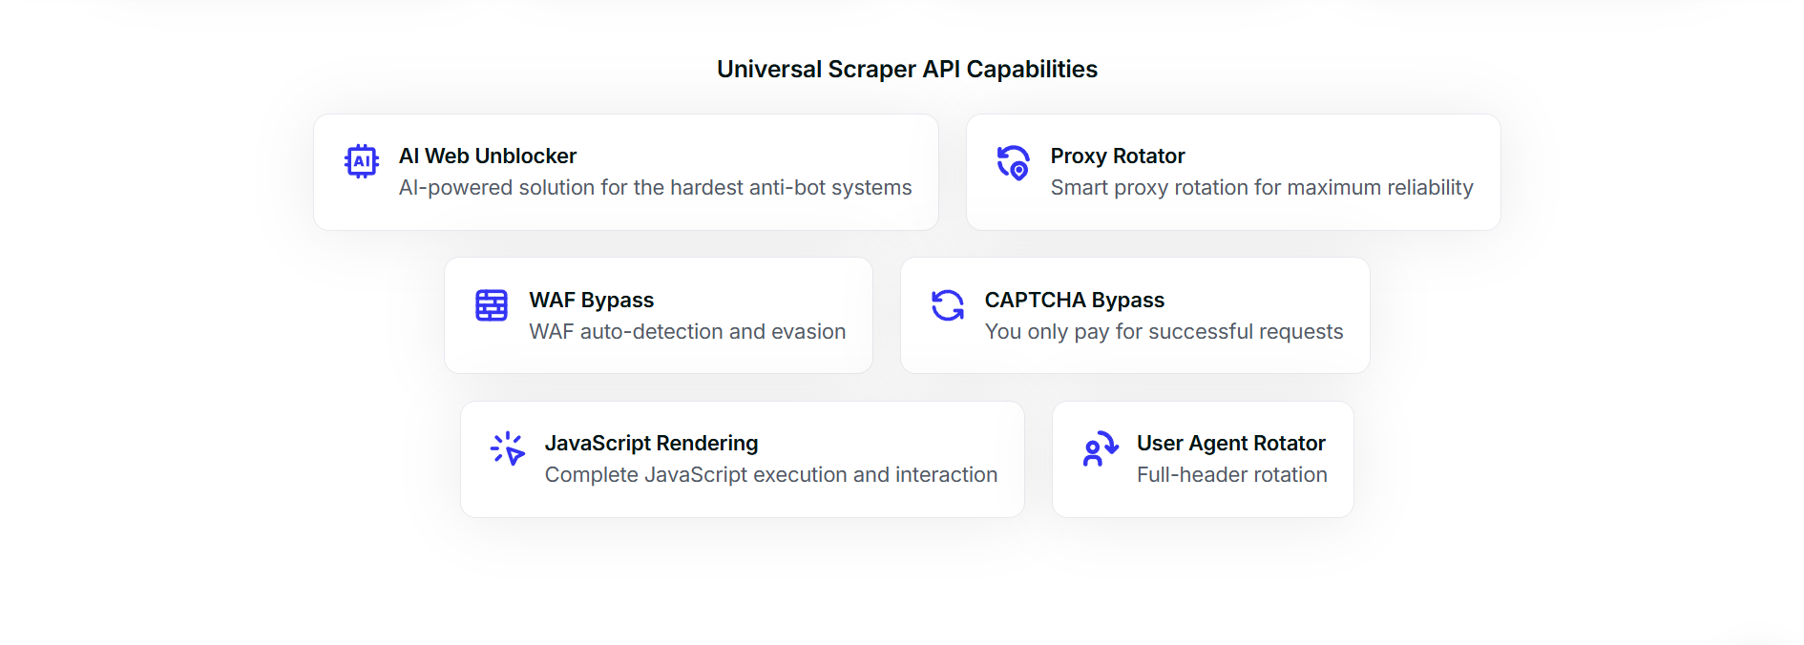Image resolution: width=1804 pixels, height=645 pixels.
Task: Open the Proxy Rotator title link
Action: point(1117,156)
